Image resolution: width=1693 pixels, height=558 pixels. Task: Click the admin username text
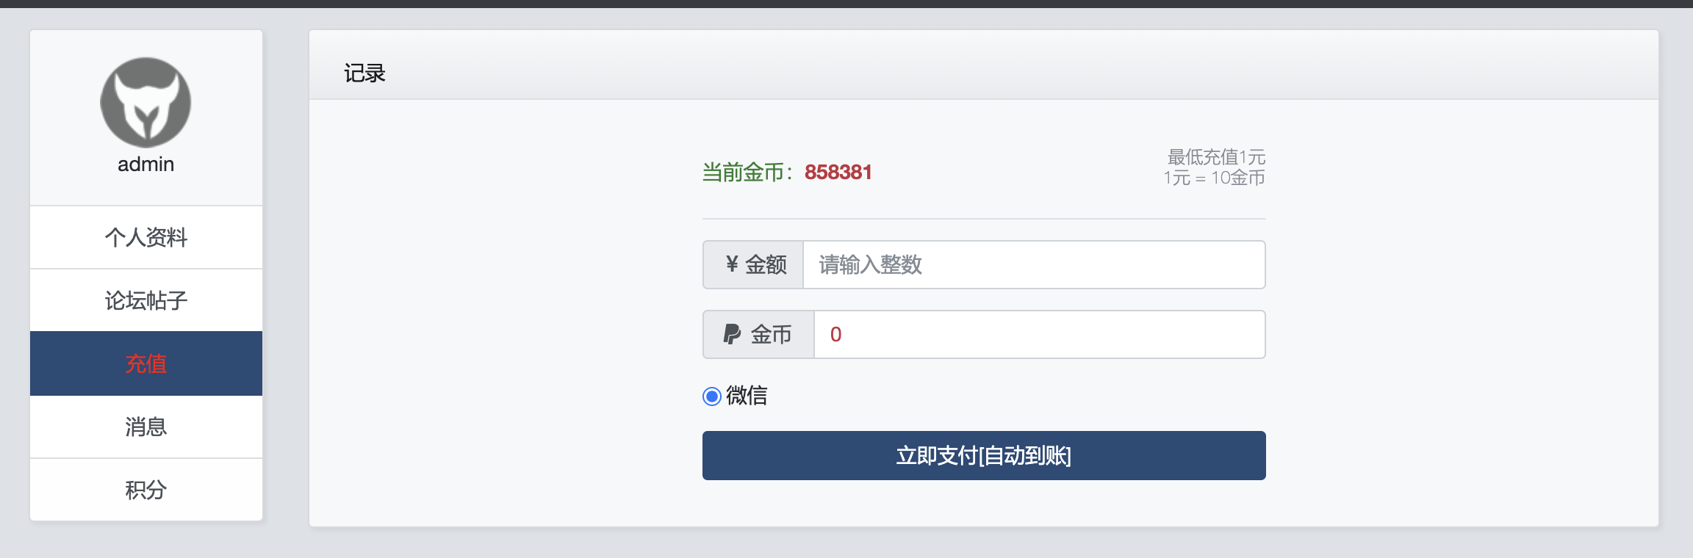coord(145,164)
